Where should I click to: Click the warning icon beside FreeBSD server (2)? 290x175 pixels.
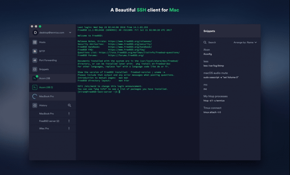coord(69,121)
